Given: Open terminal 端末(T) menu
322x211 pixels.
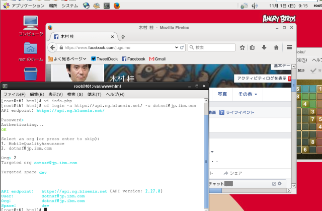Looking at the screenshot, I should [x=95, y=94].
